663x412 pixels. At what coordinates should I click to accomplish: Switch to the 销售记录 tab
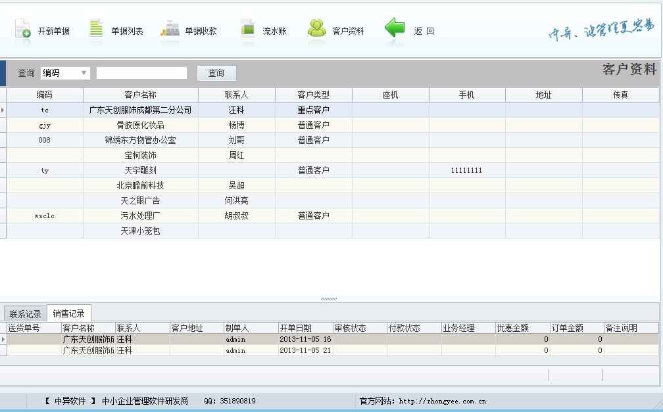pyautogui.click(x=67, y=313)
